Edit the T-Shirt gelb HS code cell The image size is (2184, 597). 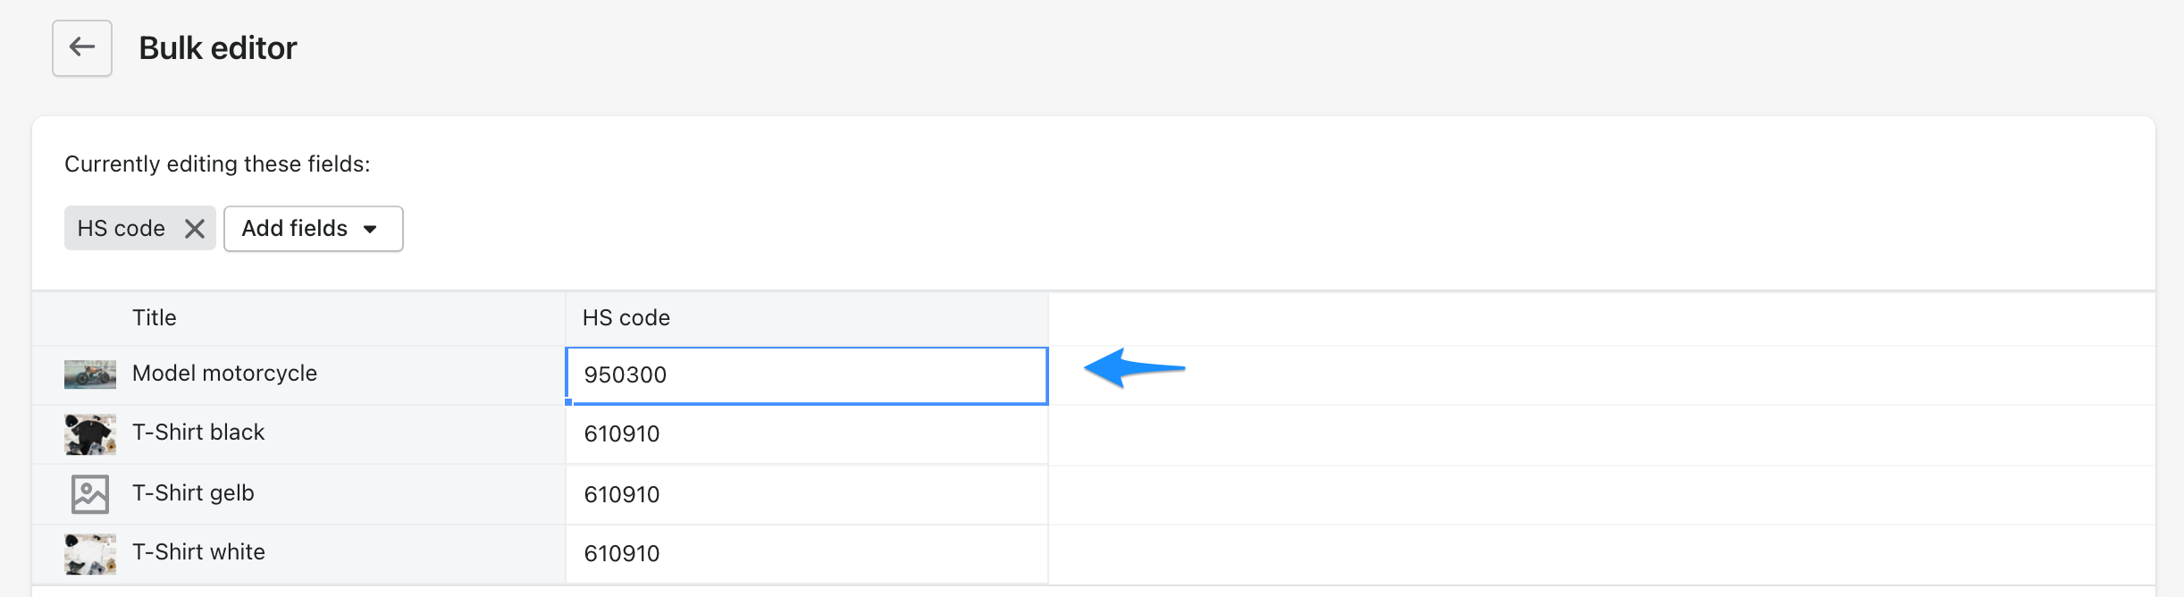(x=806, y=494)
